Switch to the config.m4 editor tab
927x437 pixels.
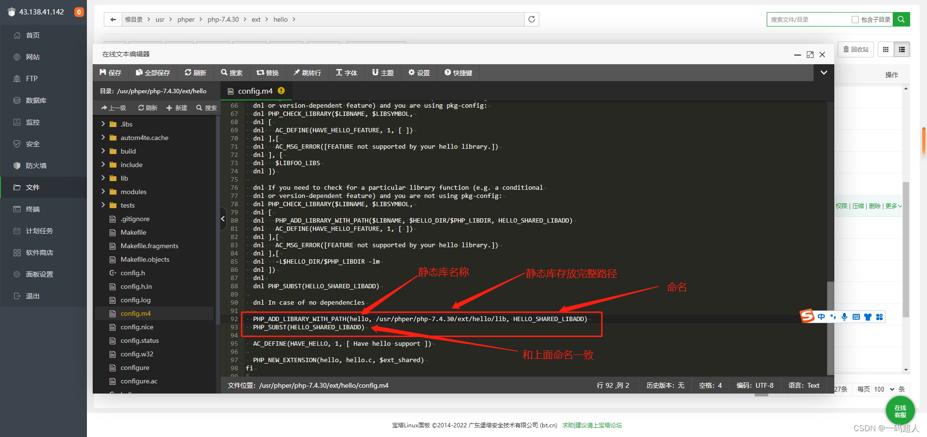[x=255, y=91]
